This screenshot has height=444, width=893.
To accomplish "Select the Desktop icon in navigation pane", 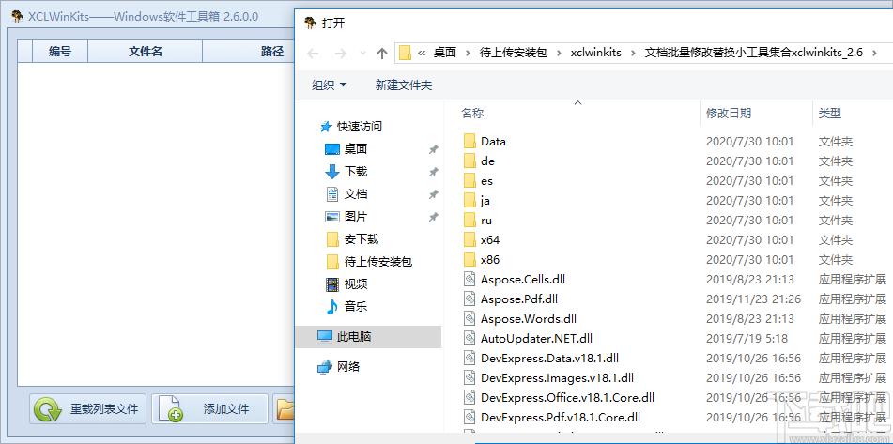I will (332, 149).
